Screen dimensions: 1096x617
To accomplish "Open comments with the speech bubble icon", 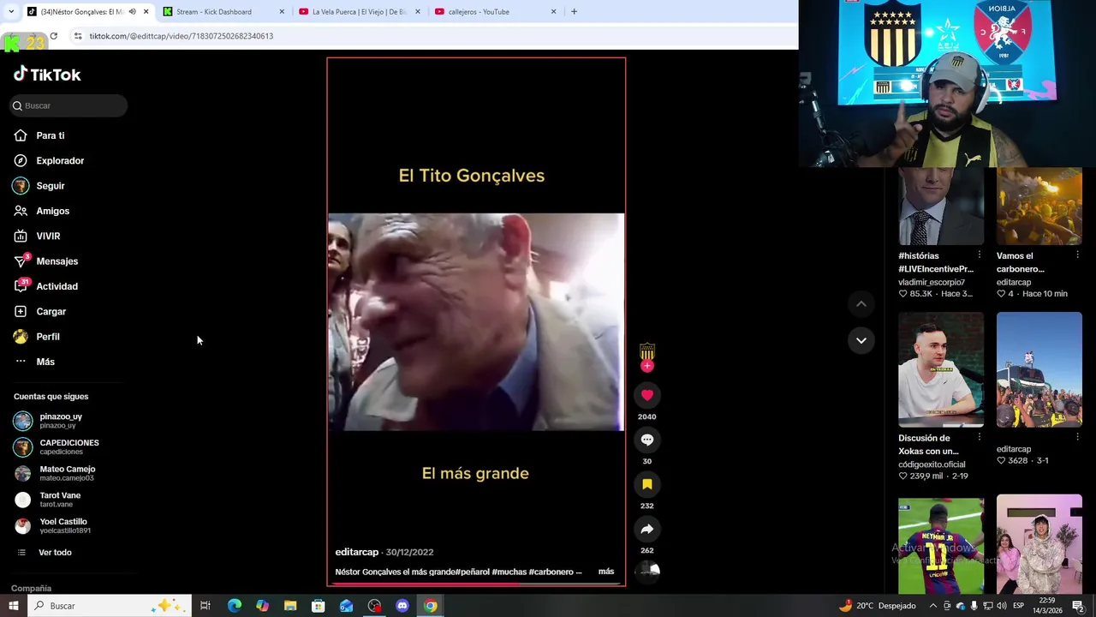I will click(647, 440).
